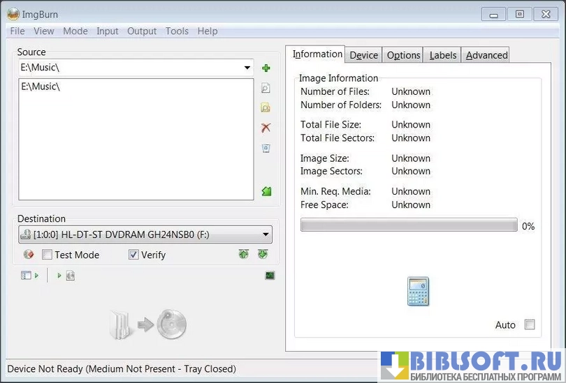The image size is (566, 383).
Task: Open the Destination drive dropdown
Action: (265, 235)
